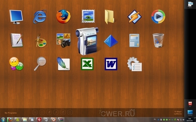
Task: Open the Action Center flag tray icon
Action: click(x=178, y=120)
